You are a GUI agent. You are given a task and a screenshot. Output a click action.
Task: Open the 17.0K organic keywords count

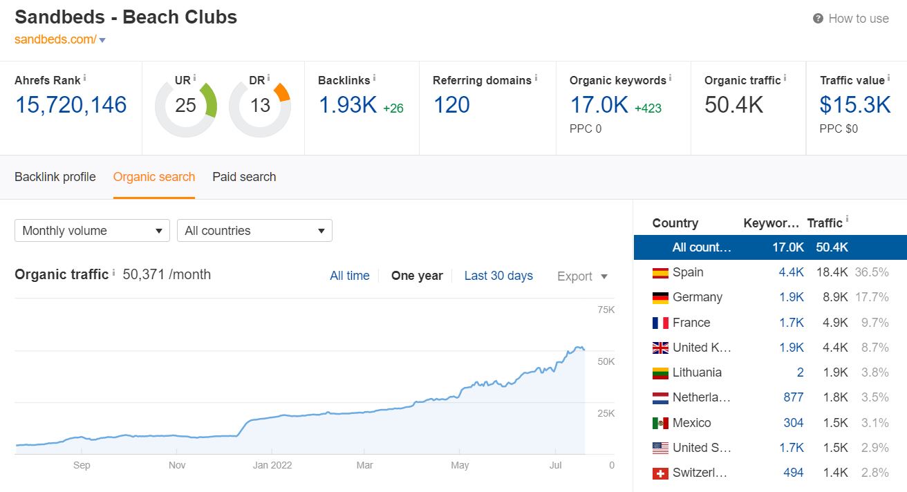[x=599, y=105]
